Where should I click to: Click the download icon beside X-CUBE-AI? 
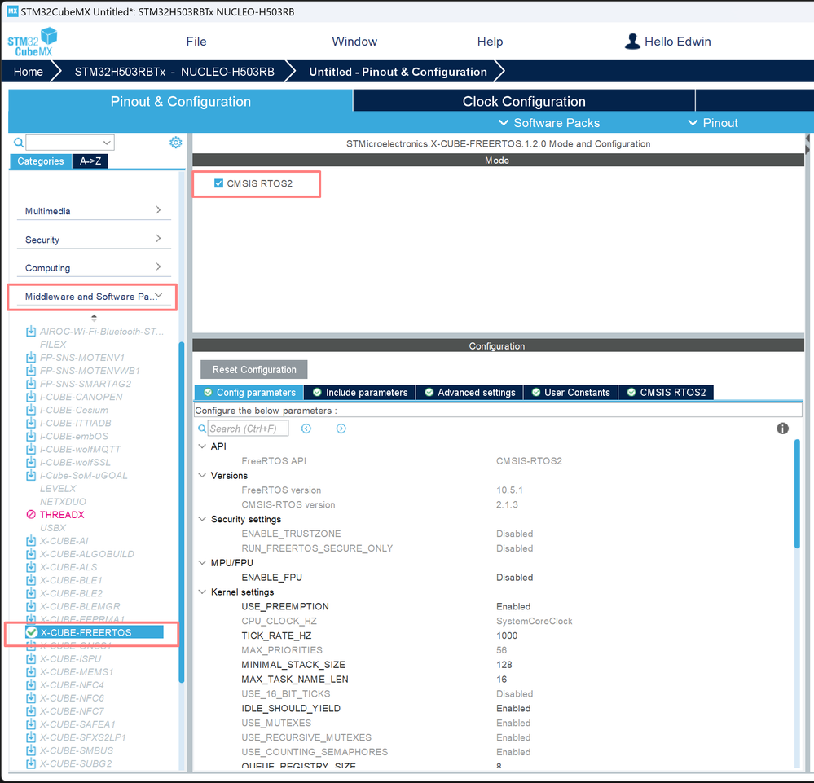pyautogui.click(x=31, y=540)
